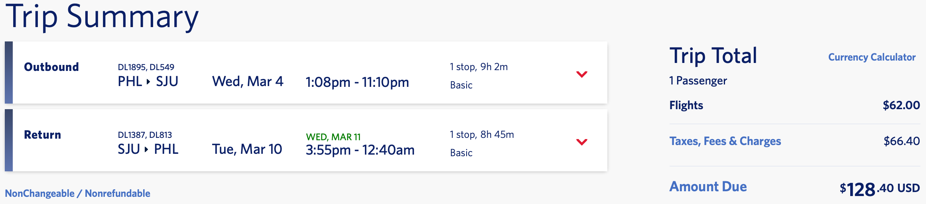This screenshot has width=926, height=204.
Task: Click the outbound date Wed, Mar 4
Action: [248, 82]
